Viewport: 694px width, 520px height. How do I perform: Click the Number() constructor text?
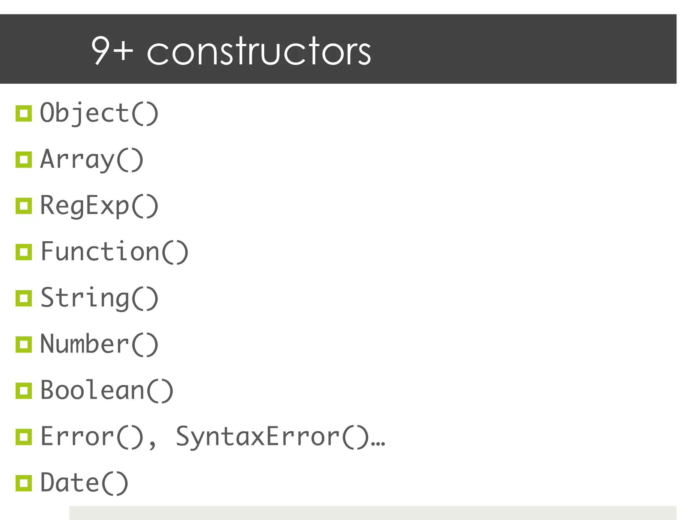coord(99,344)
